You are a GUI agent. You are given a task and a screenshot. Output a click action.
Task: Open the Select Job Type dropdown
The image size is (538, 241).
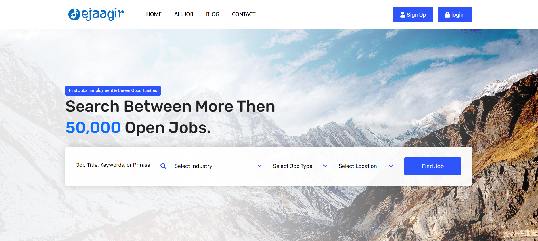tap(302, 166)
